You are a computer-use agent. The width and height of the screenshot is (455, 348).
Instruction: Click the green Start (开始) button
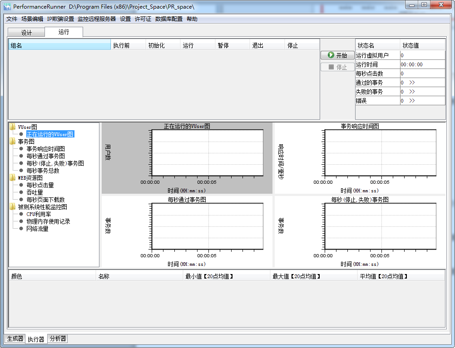click(337, 55)
